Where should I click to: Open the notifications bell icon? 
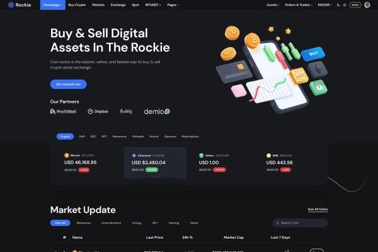click(x=345, y=5)
